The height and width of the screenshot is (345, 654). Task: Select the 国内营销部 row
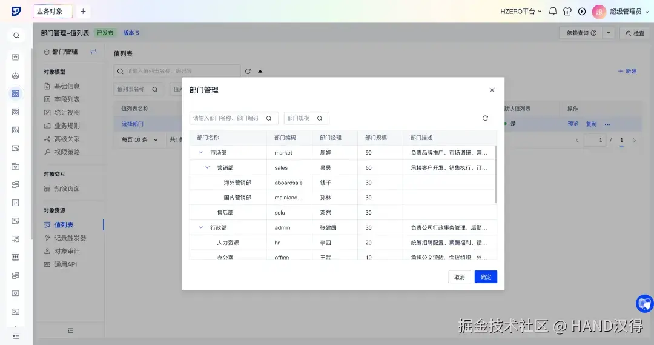tap(343, 198)
